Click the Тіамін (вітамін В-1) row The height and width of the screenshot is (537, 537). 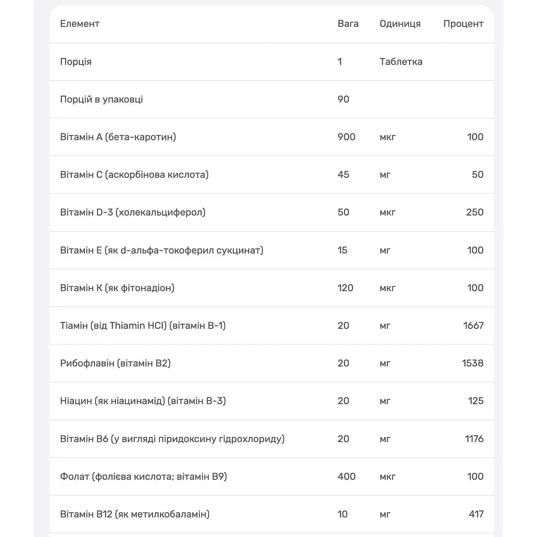tap(272, 326)
